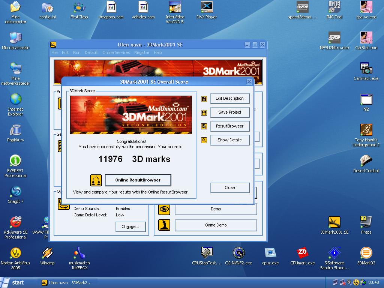Open Min datamaskin desktop icon
384x288 pixels.
point(15,40)
